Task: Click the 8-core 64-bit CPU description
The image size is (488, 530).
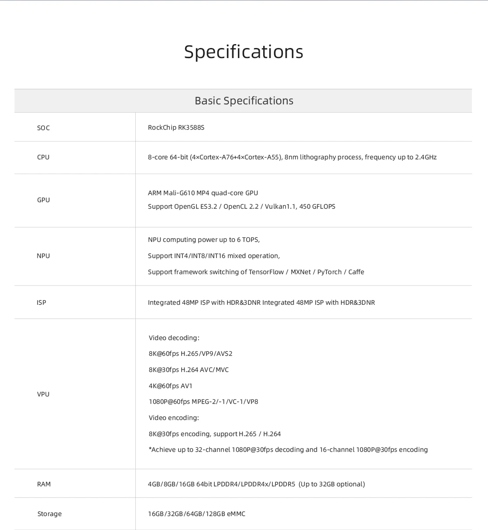Action: click(292, 157)
